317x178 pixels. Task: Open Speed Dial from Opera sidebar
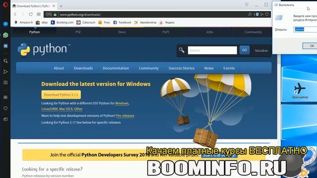click(5, 97)
